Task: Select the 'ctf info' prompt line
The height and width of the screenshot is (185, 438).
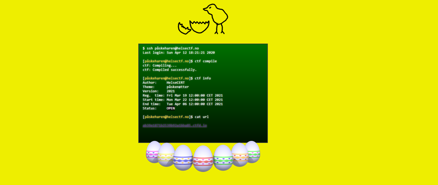Action: coord(177,78)
